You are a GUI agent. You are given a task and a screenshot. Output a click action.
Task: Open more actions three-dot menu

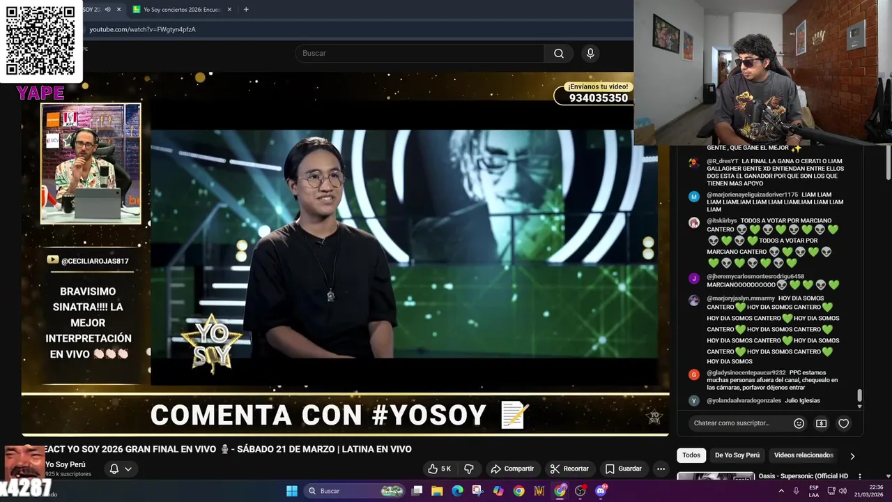(661, 469)
